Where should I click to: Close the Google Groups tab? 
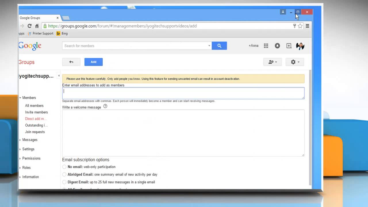pos(57,18)
